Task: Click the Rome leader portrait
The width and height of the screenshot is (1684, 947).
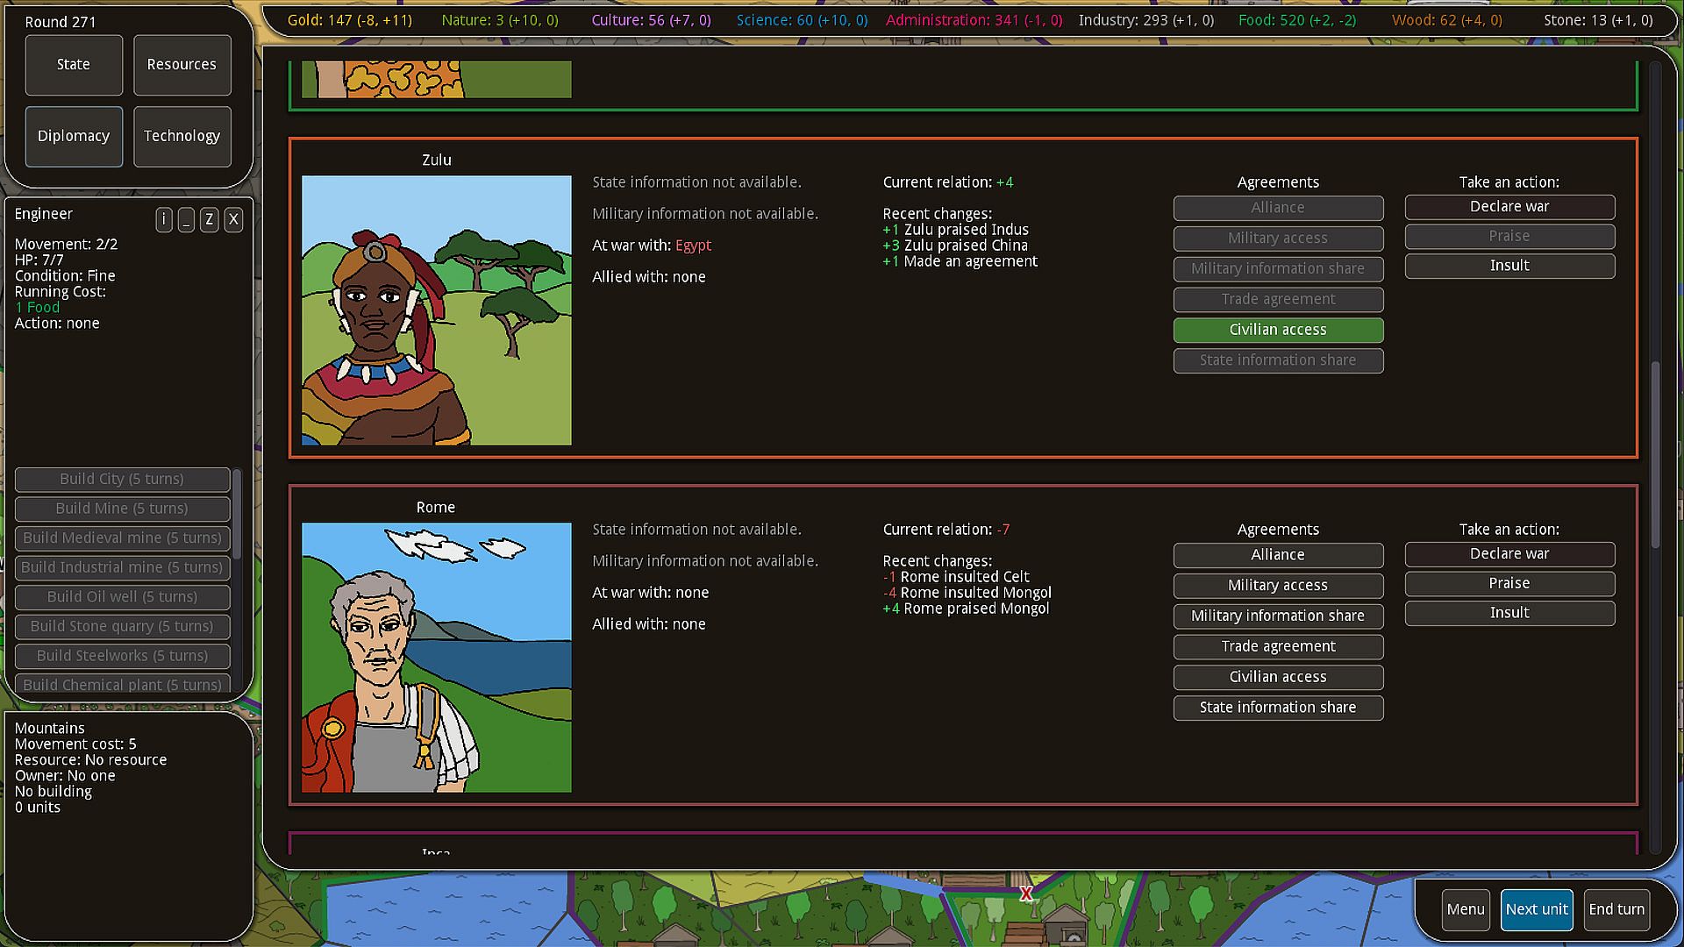Action: (x=436, y=658)
